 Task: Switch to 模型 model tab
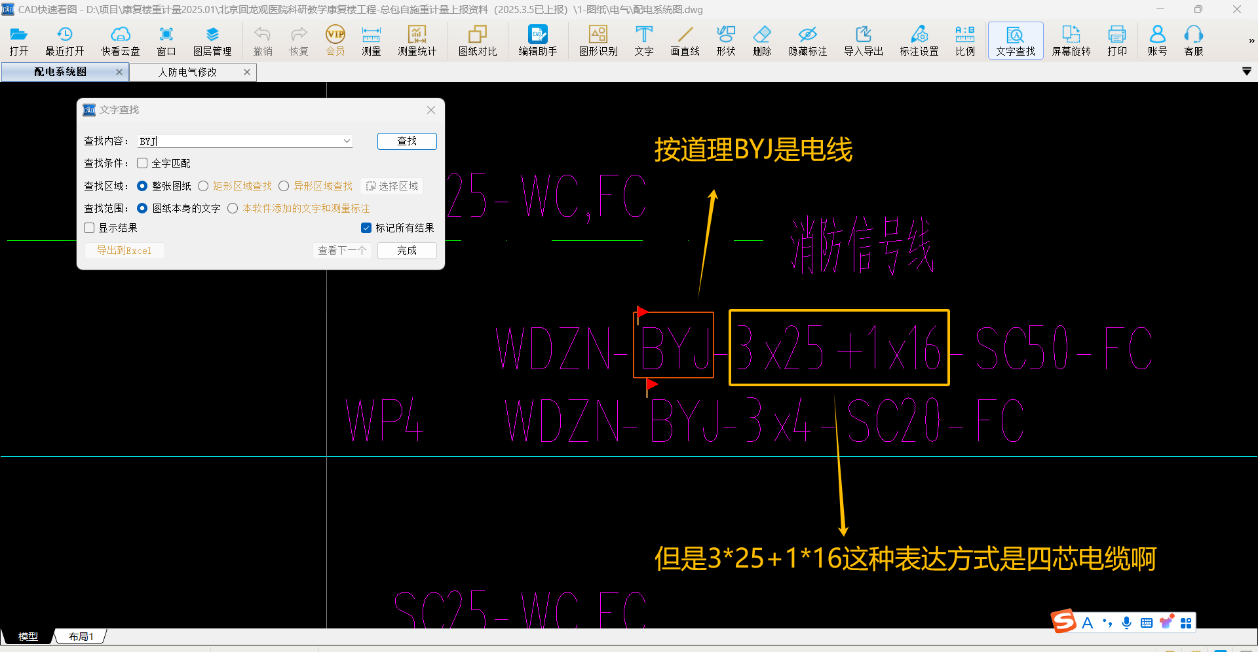click(28, 636)
